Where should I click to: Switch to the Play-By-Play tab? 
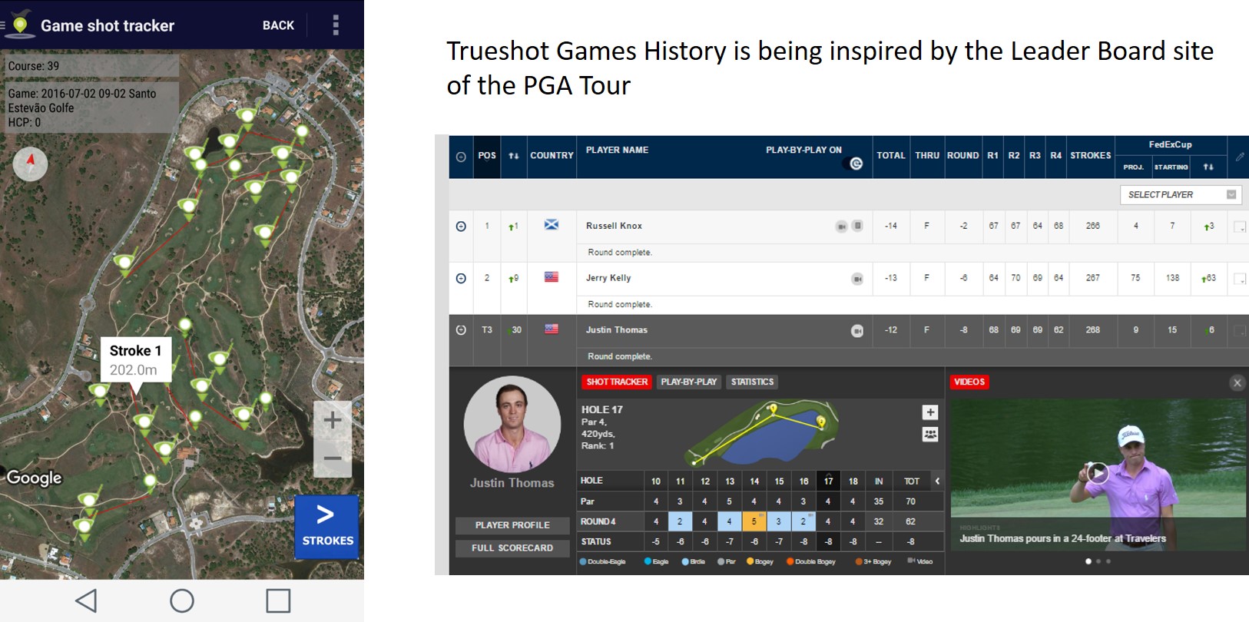(x=688, y=382)
